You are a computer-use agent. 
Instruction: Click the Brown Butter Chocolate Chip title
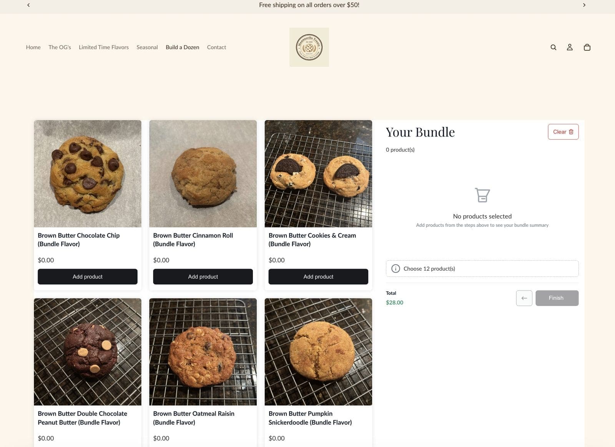tap(79, 240)
